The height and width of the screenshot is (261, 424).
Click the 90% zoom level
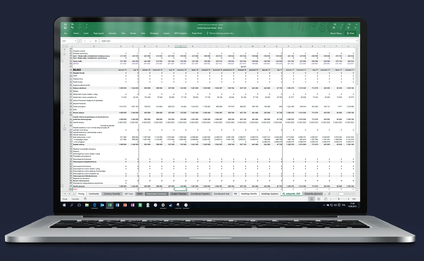point(354,199)
